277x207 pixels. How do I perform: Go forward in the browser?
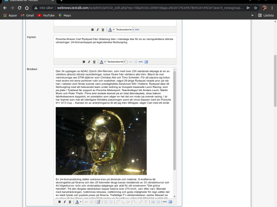point(12,8)
